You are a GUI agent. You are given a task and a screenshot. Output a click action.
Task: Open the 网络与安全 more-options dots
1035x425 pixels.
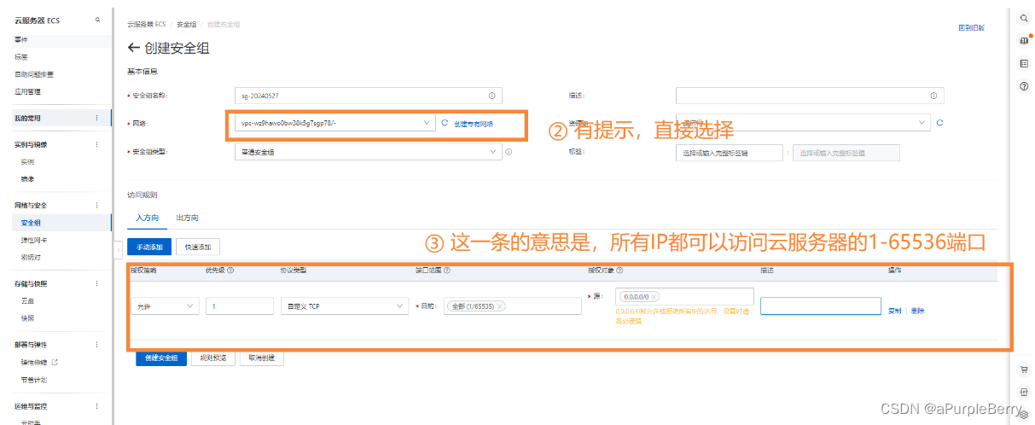tap(96, 206)
